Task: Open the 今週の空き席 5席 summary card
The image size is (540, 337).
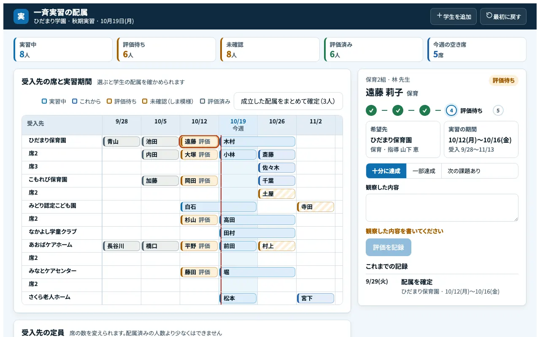Action: [x=477, y=50]
